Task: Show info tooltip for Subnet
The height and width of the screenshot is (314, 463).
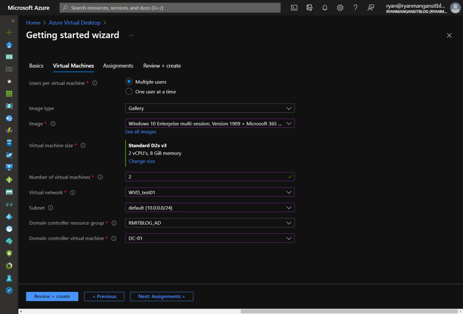Action: 51,208
